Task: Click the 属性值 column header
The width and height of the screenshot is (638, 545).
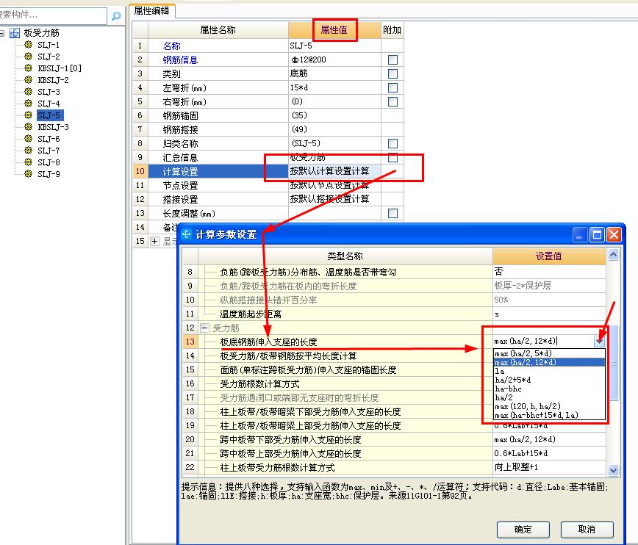Action: pyautogui.click(x=334, y=29)
